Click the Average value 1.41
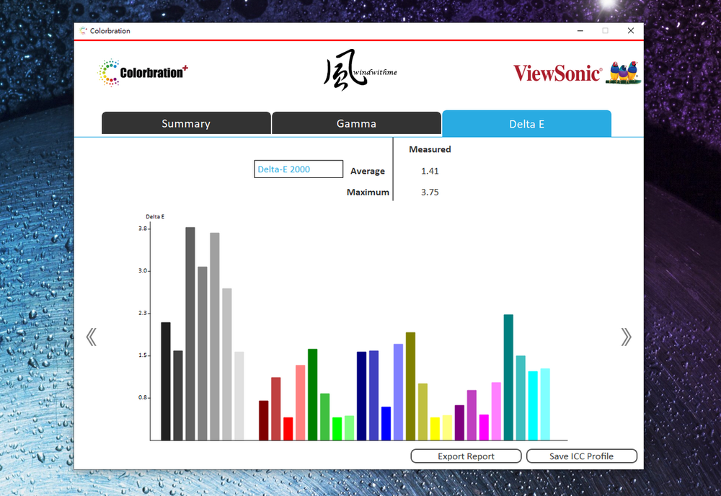This screenshot has width=721, height=496. coord(430,172)
